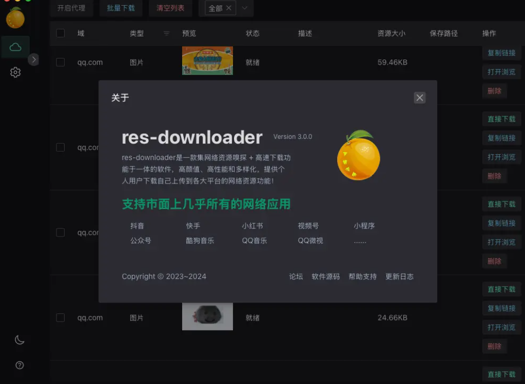Click 删除 in the 24.66KB row

click(495, 346)
